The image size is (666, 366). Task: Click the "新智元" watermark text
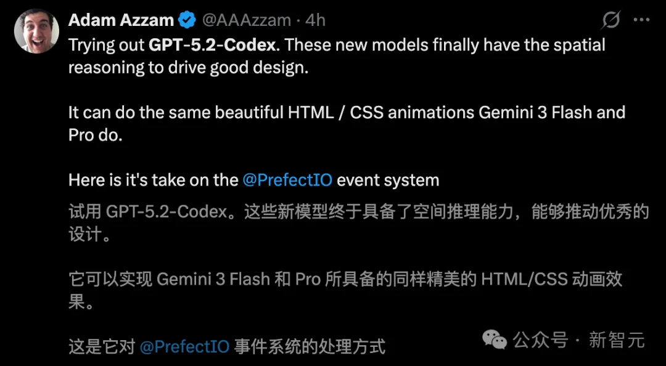click(x=617, y=340)
